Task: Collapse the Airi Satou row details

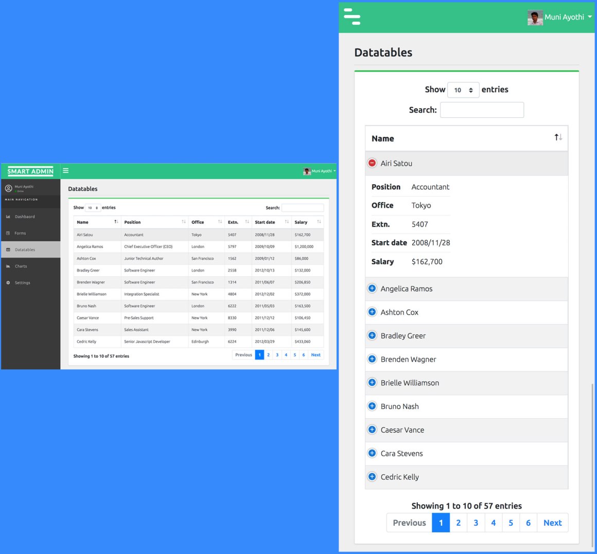Action: click(x=372, y=163)
